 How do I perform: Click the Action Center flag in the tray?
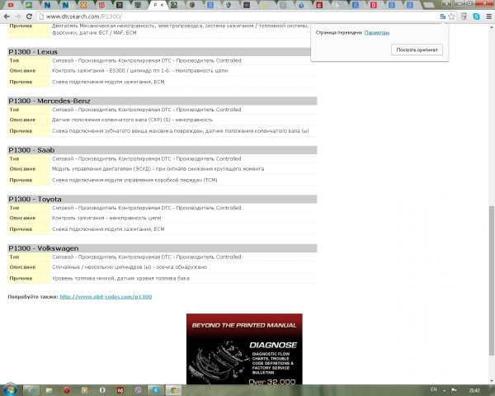click(x=454, y=390)
